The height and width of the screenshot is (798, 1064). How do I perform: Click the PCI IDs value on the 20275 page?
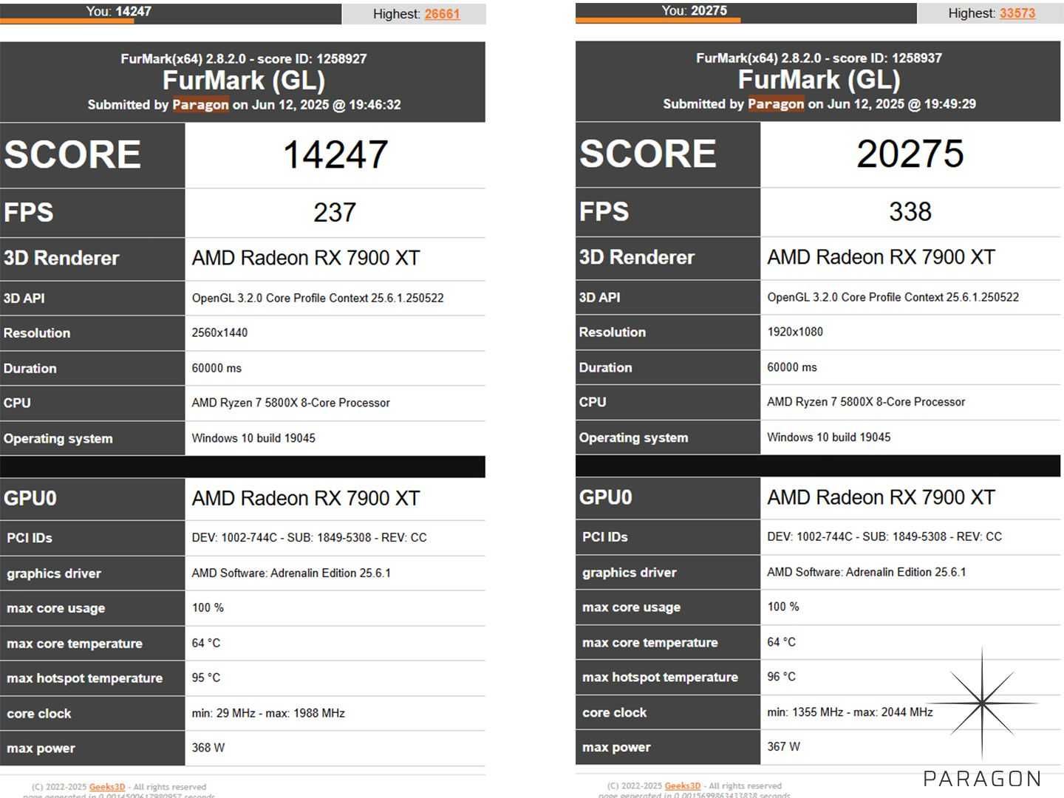point(884,536)
